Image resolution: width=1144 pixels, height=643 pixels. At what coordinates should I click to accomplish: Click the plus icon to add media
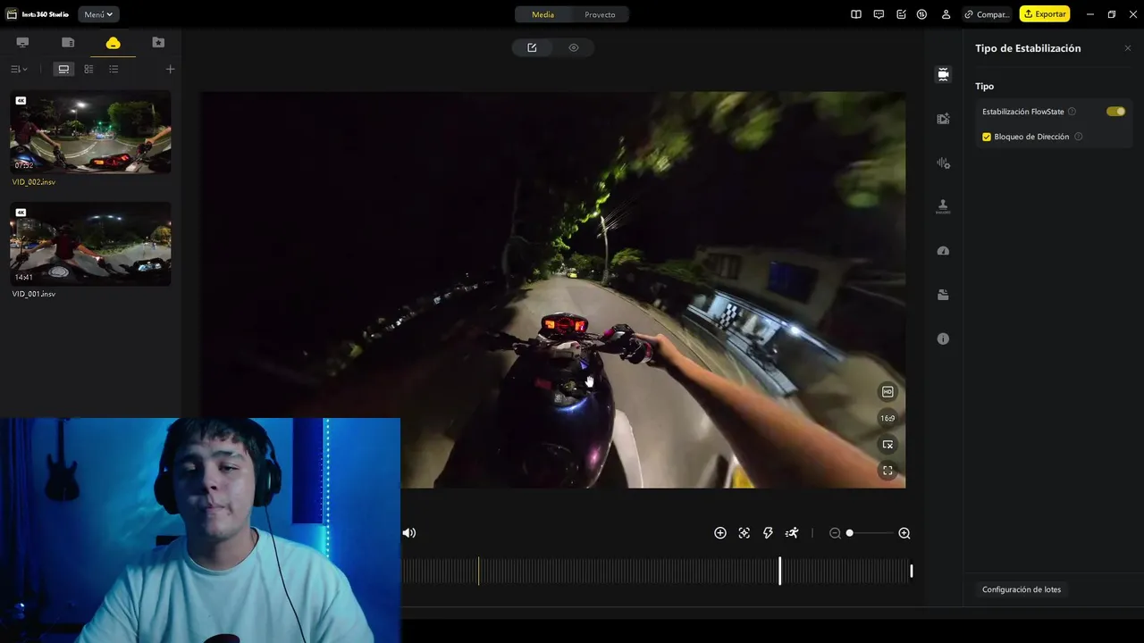point(171,69)
